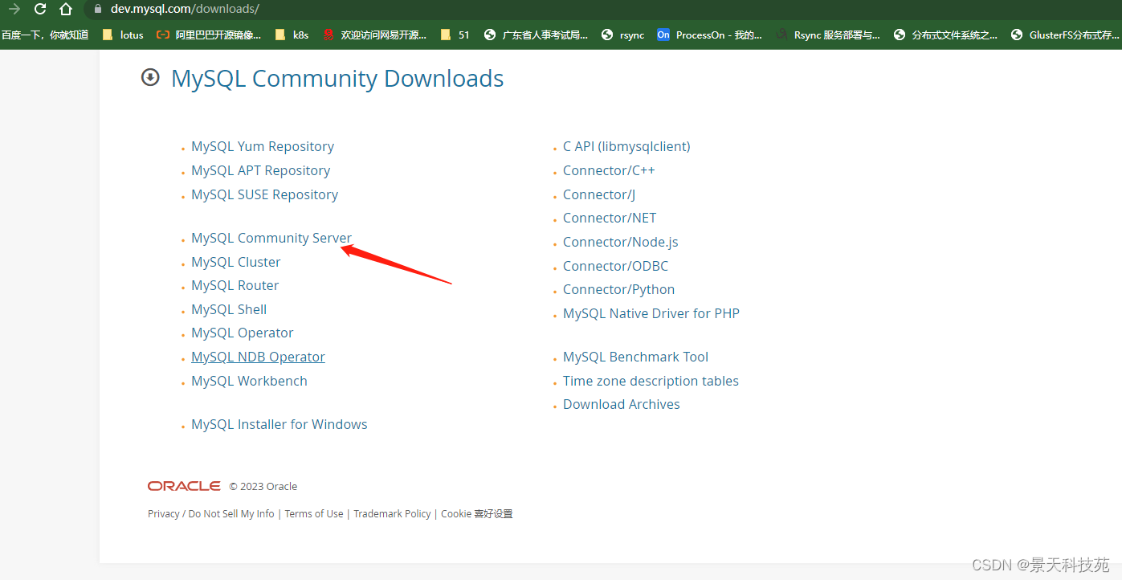Image resolution: width=1122 pixels, height=580 pixels.
Task: Go to browser home page icon
Action: click(x=66, y=9)
